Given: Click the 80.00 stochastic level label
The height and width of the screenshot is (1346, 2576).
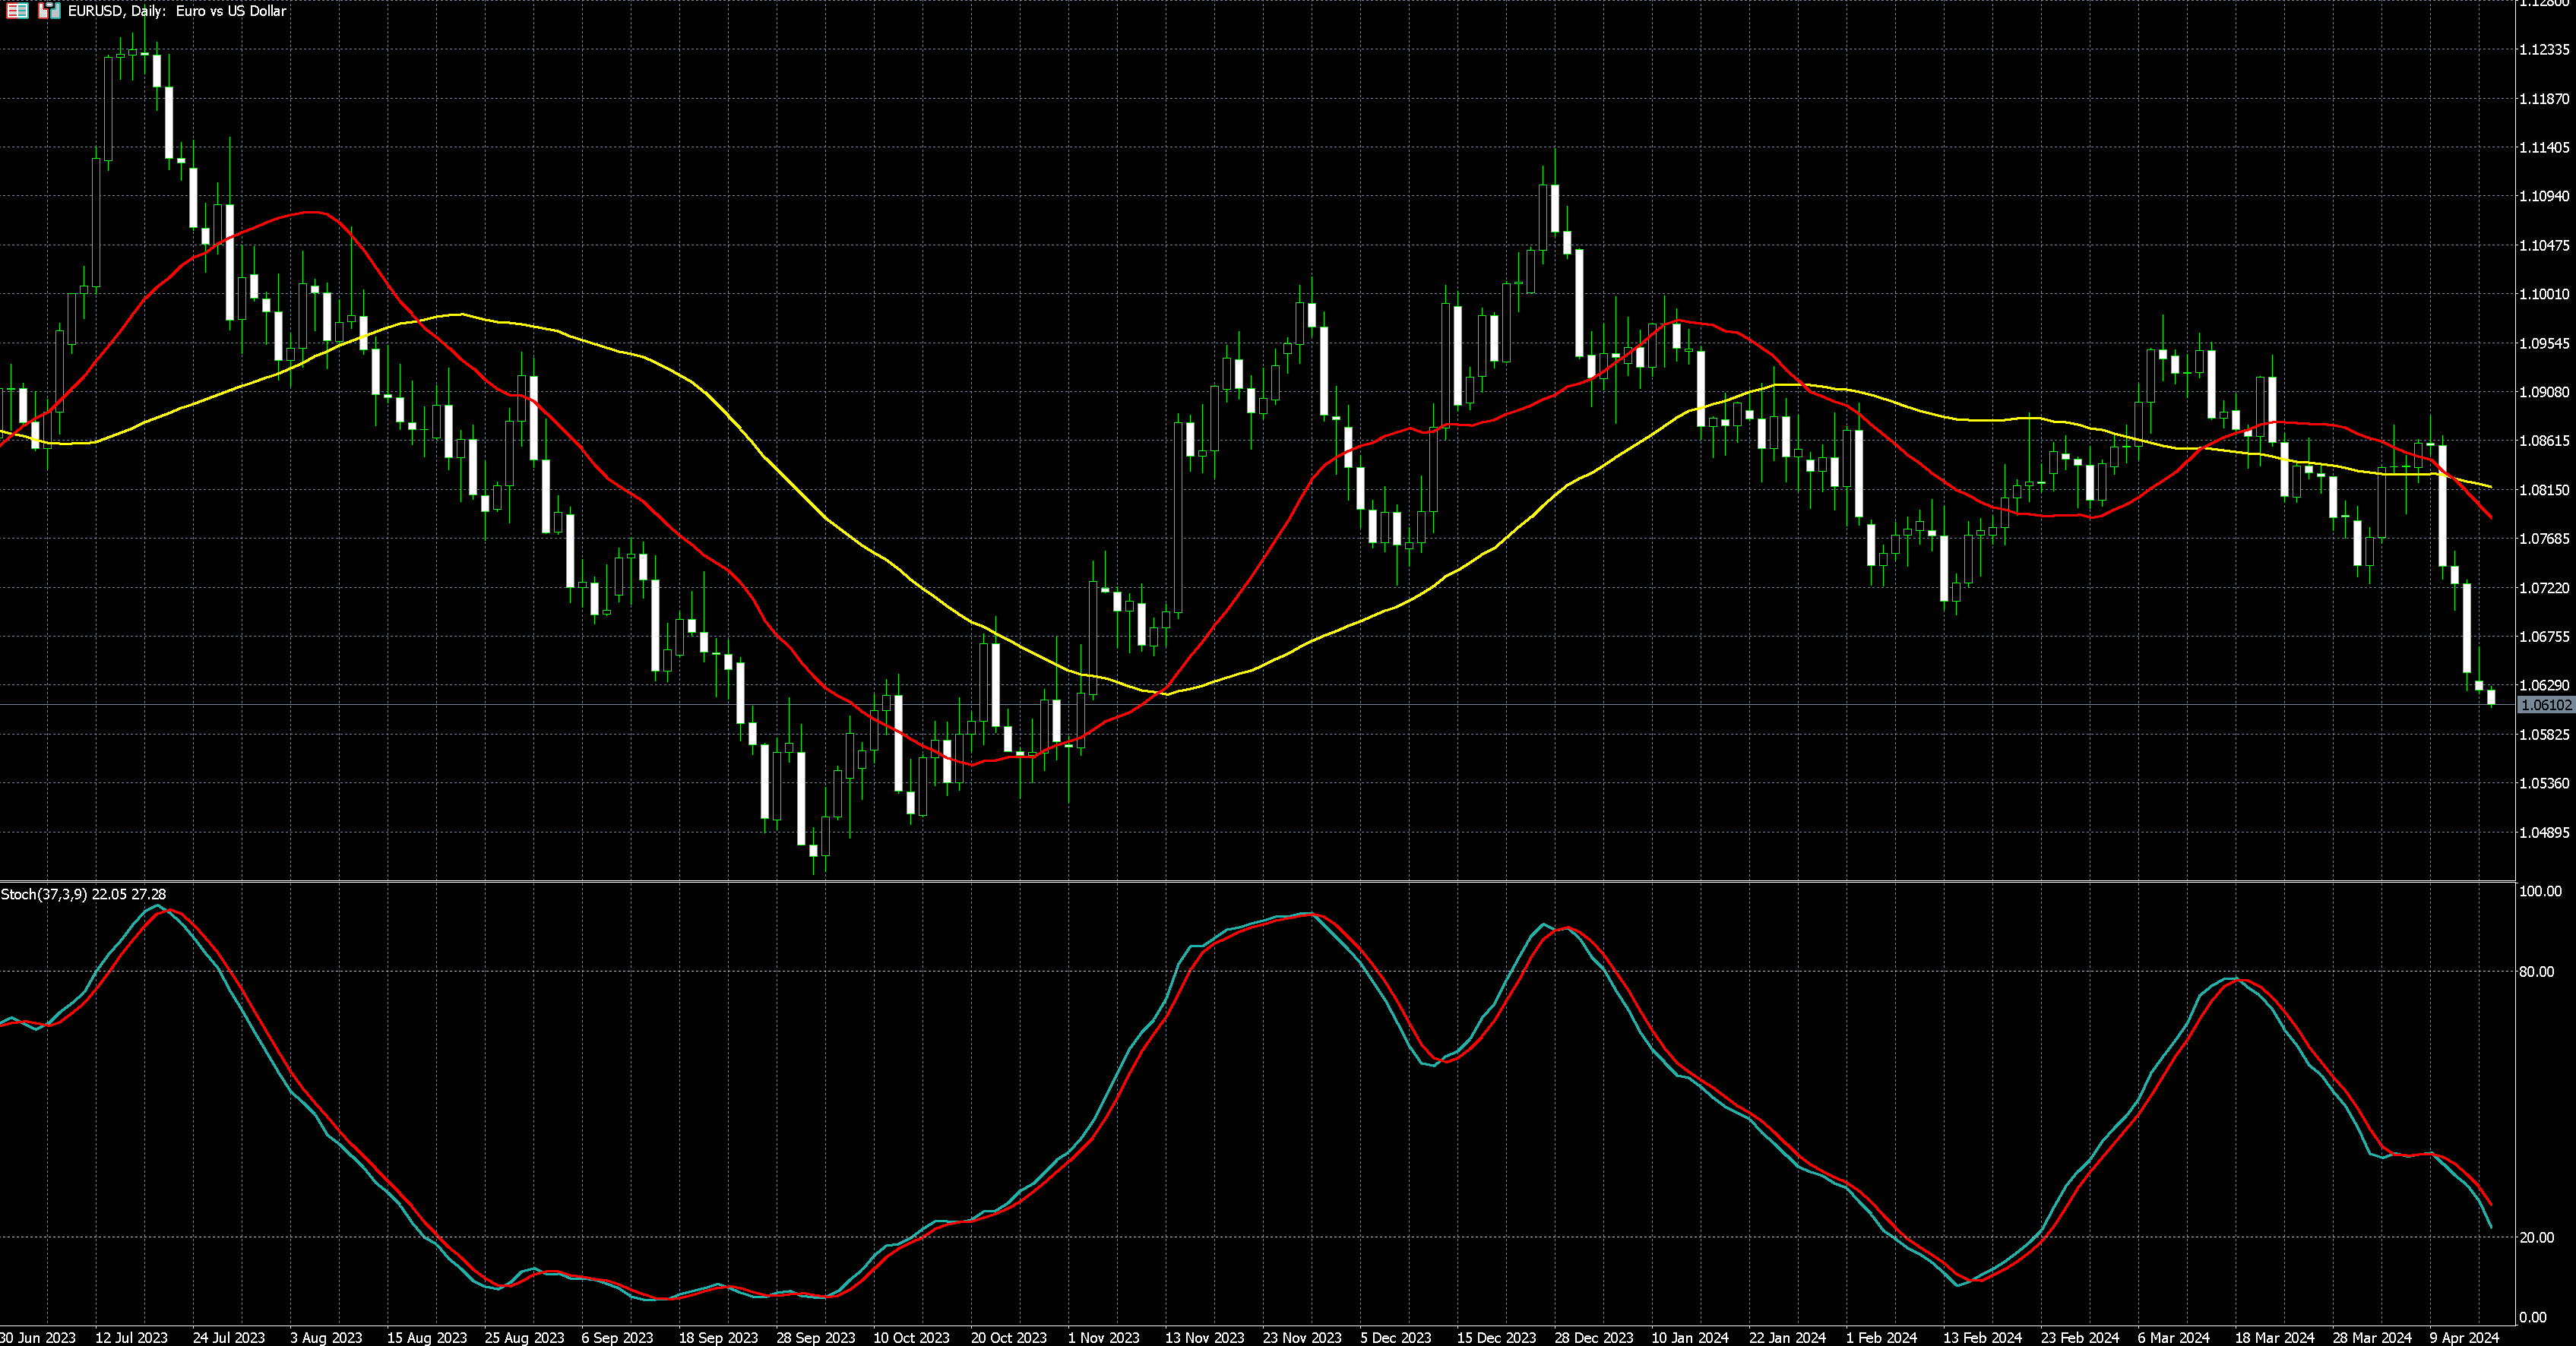Looking at the screenshot, I should (x=2536, y=972).
